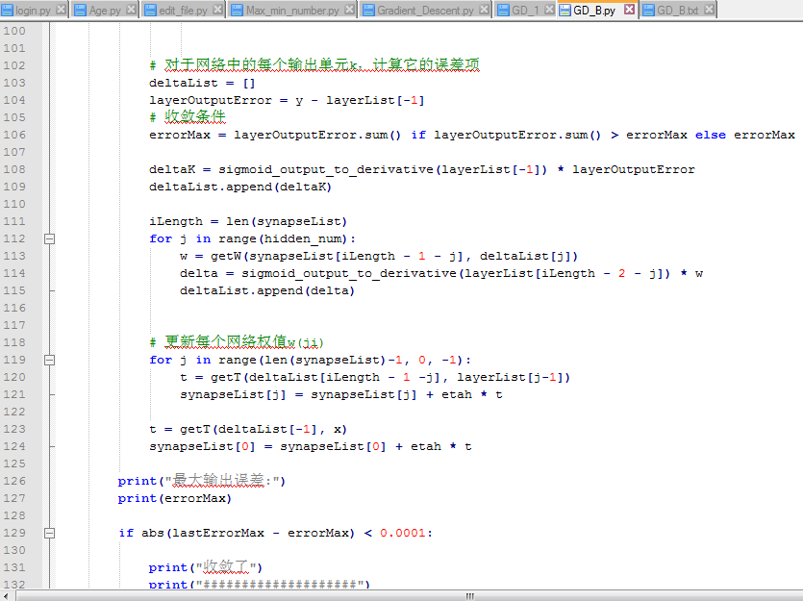Click the 'errorMax' variable on line 106
Viewport: 803px width, 601px height.
coord(180,135)
